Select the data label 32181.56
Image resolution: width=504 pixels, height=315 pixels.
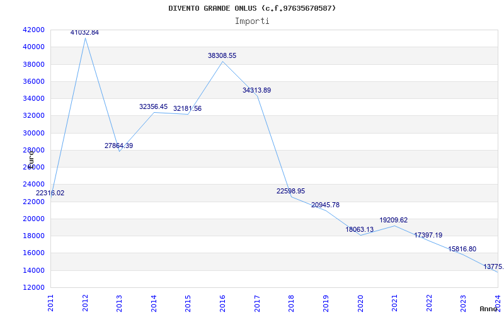tap(187, 108)
